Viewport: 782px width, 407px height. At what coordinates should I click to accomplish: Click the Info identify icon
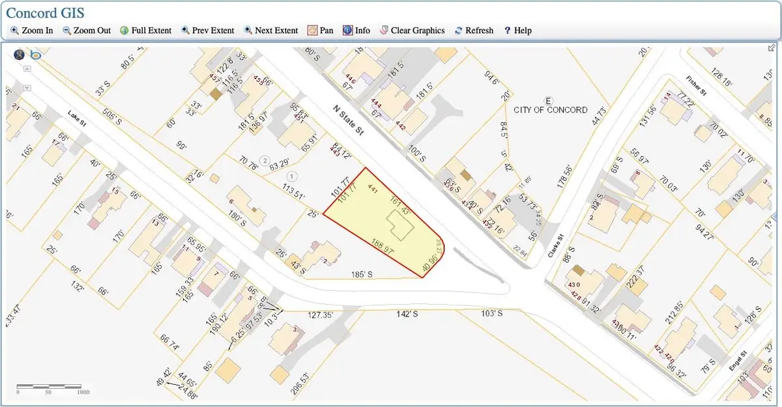click(x=347, y=30)
